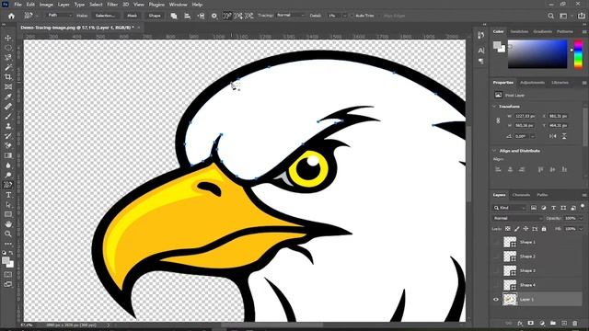Show the Shape 4 layer visibility
This screenshot has width=589, height=331.
[496, 285]
